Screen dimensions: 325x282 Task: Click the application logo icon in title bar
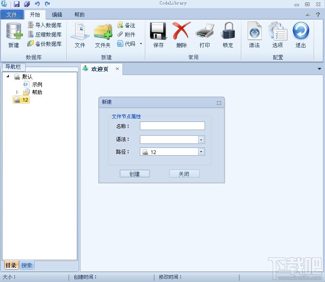[x=4, y=4]
